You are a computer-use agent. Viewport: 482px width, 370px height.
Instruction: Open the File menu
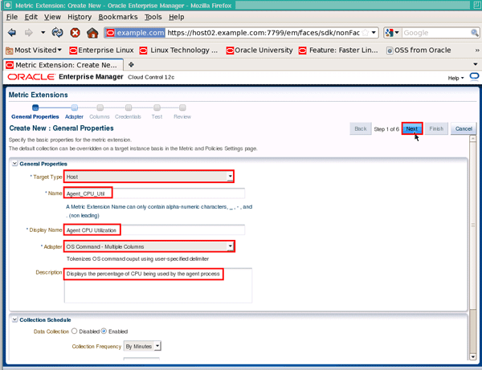coord(12,17)
